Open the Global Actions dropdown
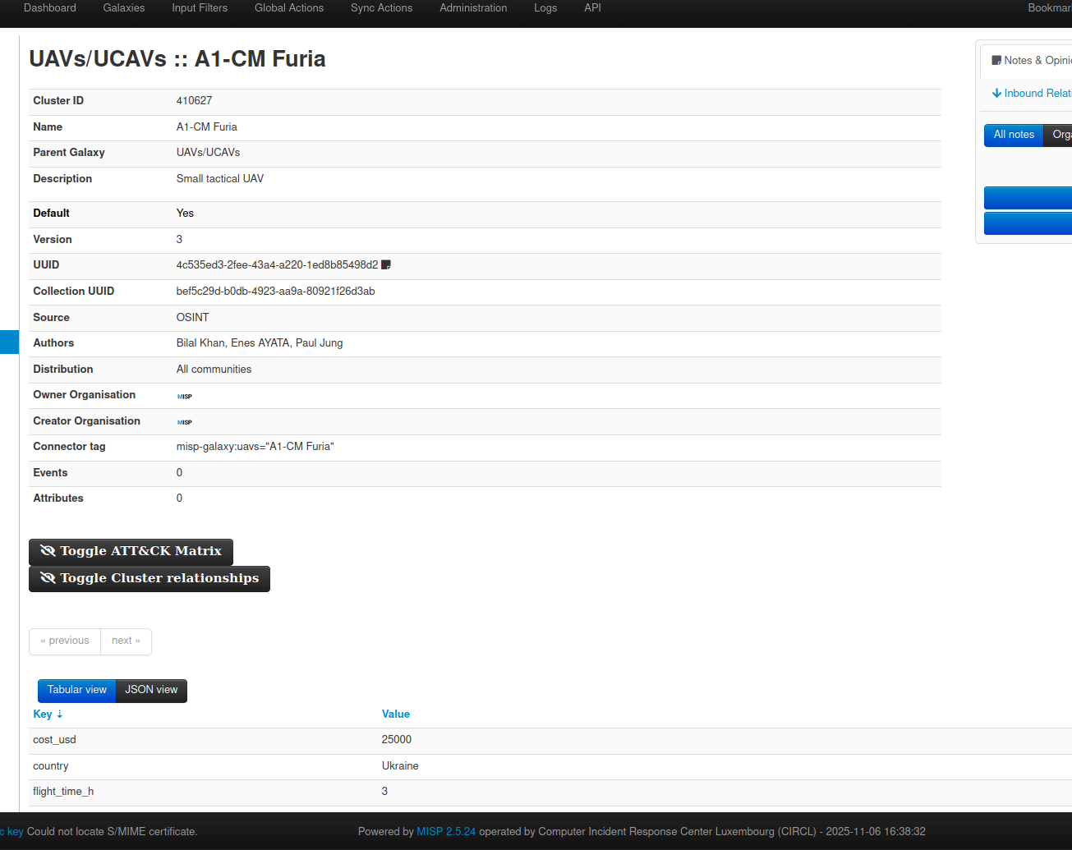Viewport: 1072px width, 850px height. 289,8
